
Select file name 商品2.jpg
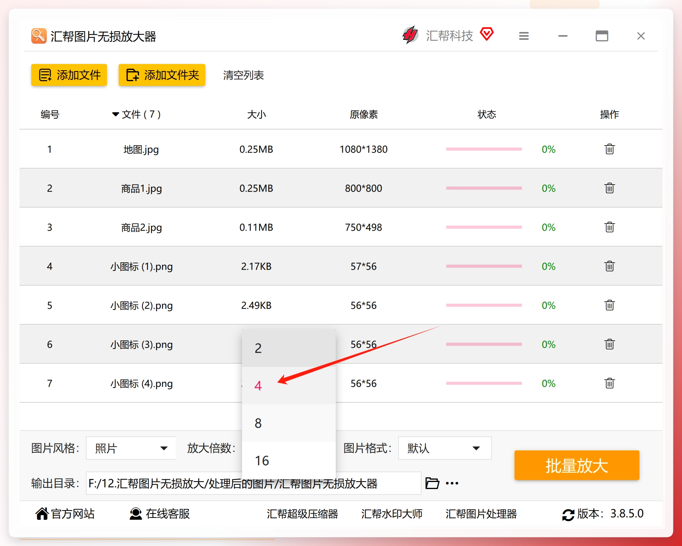(141, 228)
